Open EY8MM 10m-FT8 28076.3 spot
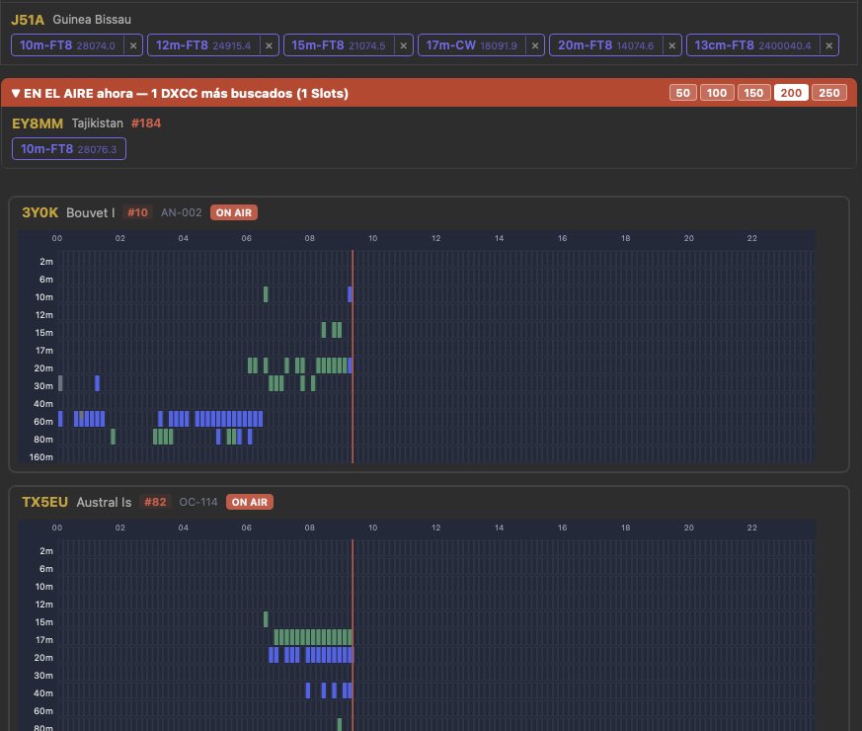Screen dimensions: 862x731 69,149
